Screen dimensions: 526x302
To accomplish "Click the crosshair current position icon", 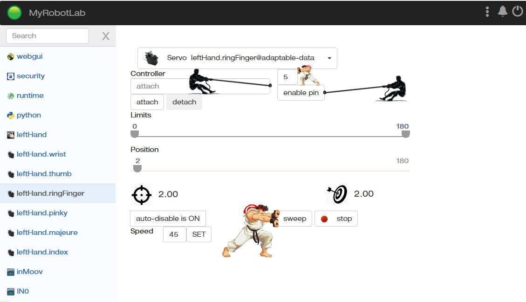I will [142, 195].
